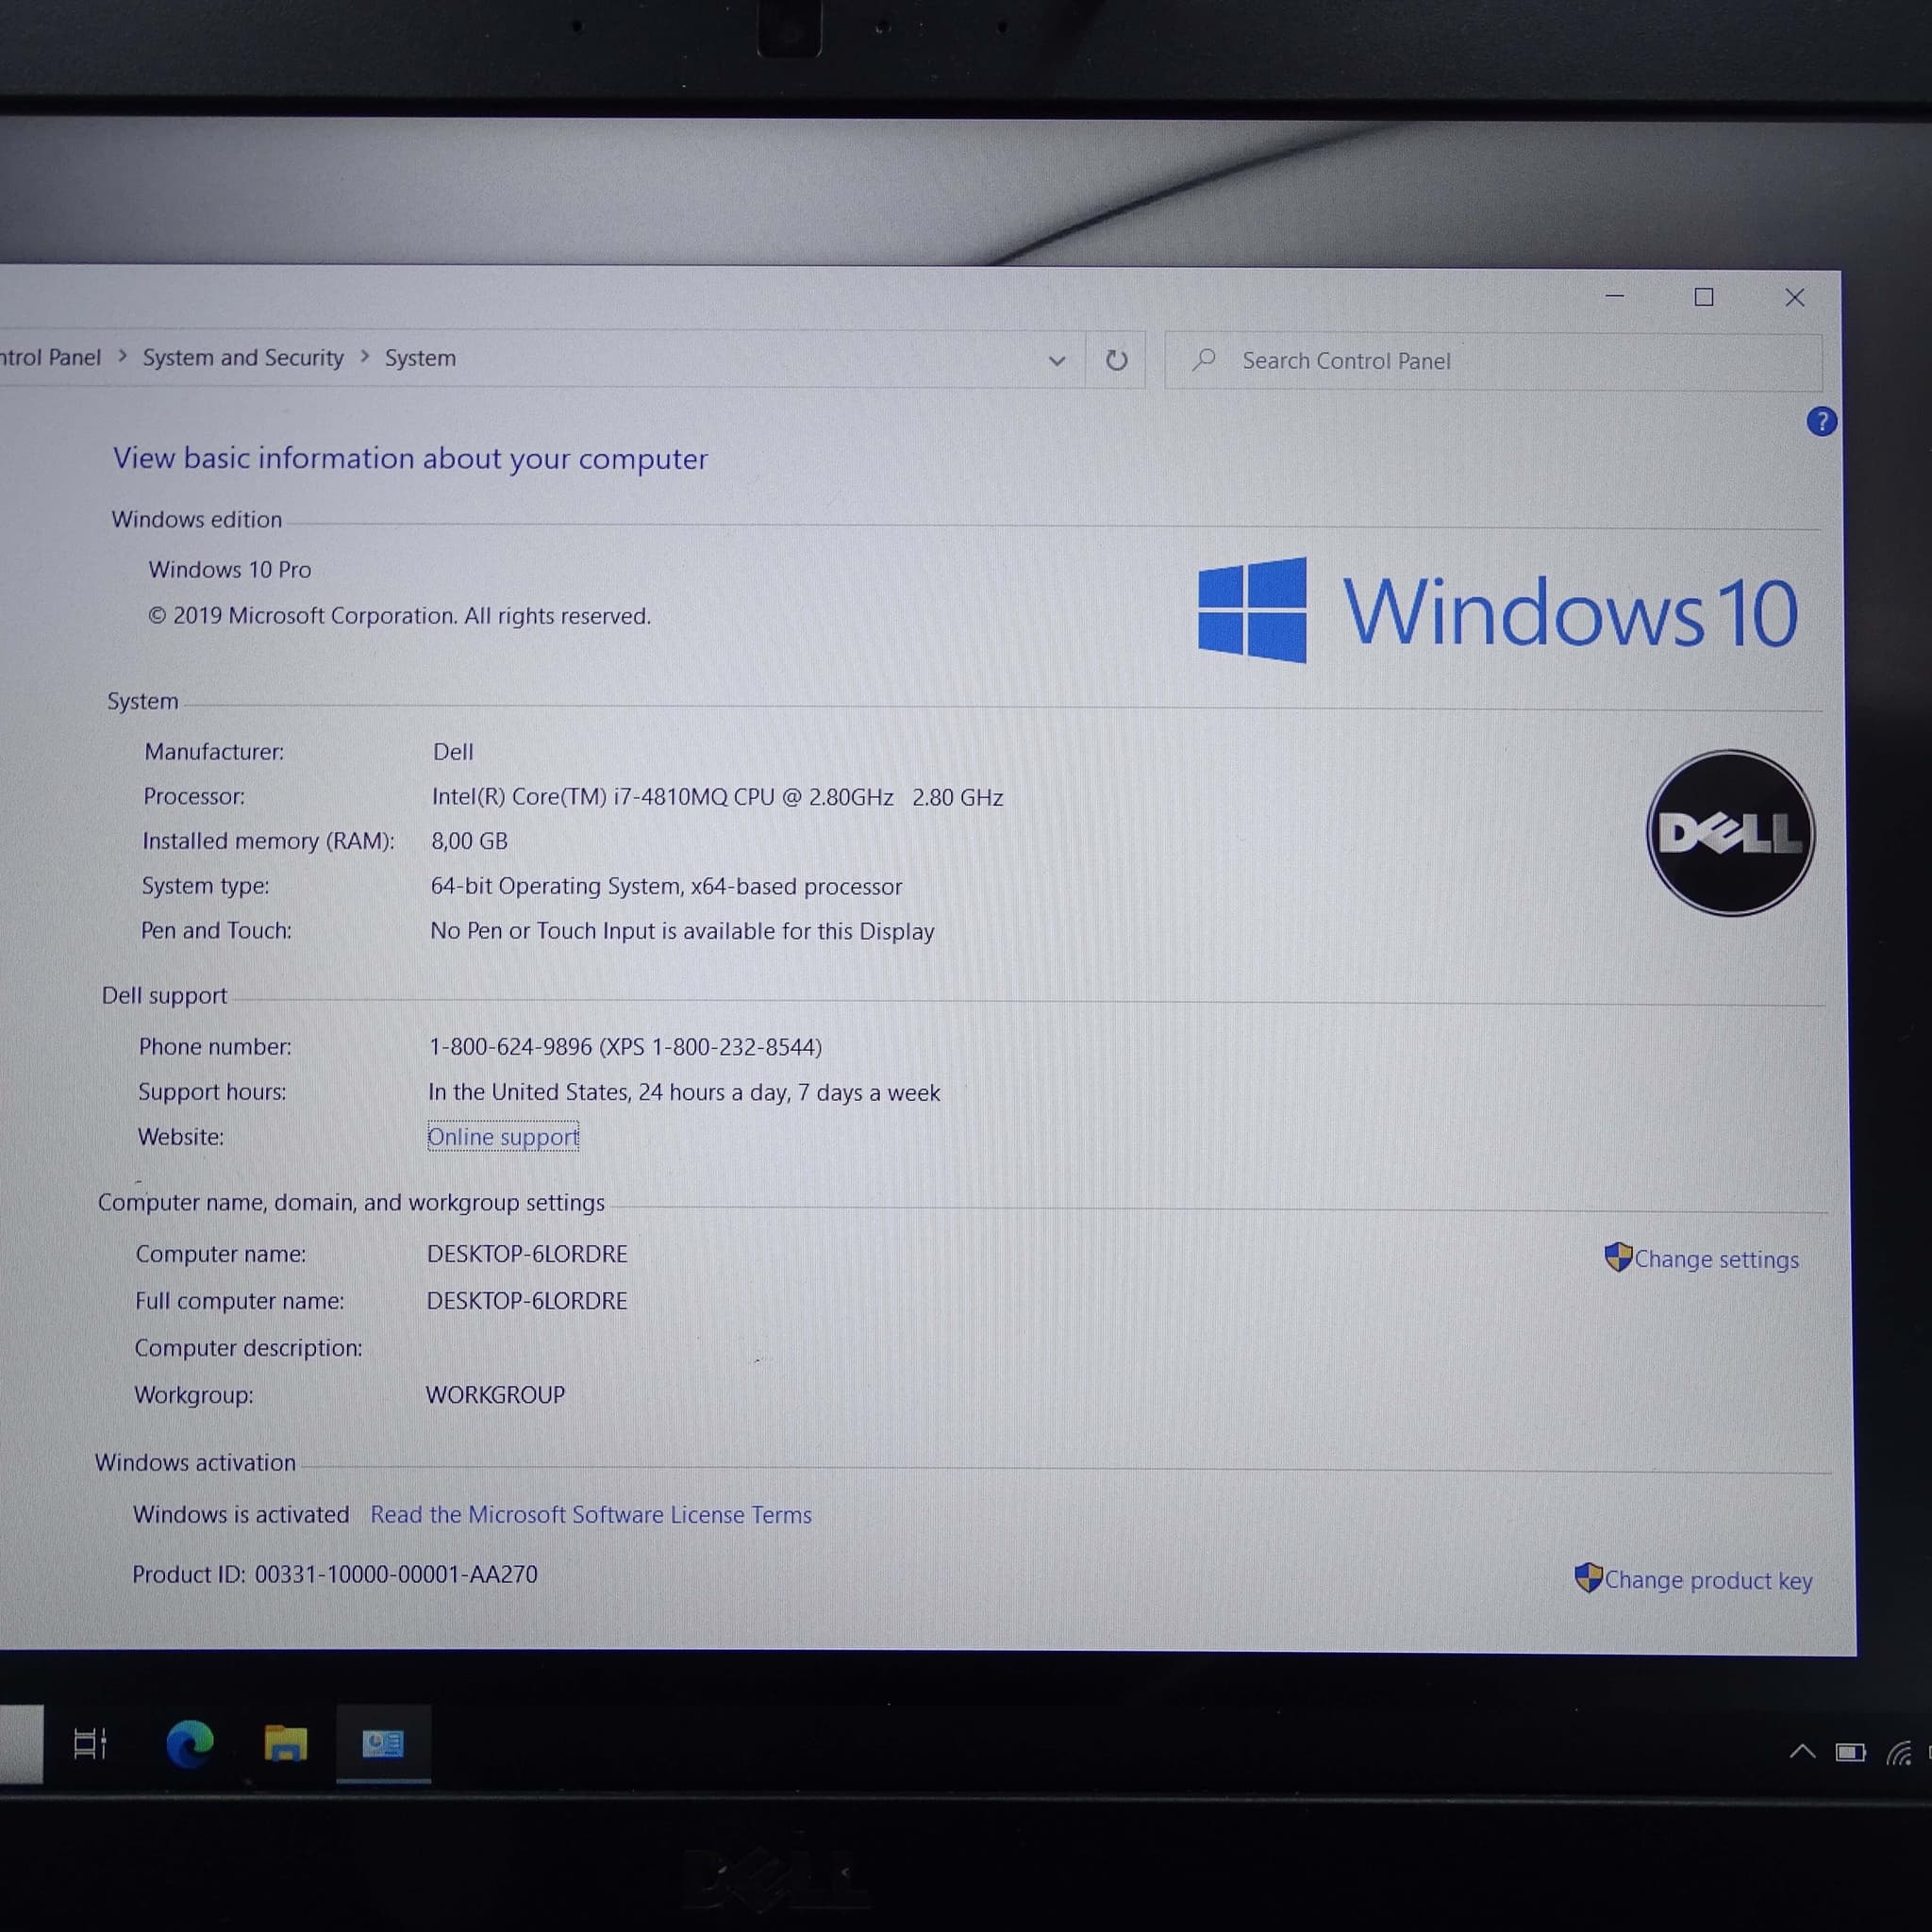Viewport: 1932px width, 1932px height.
Task: Open Task View on the taskbar
Action: coord(90,1744)
